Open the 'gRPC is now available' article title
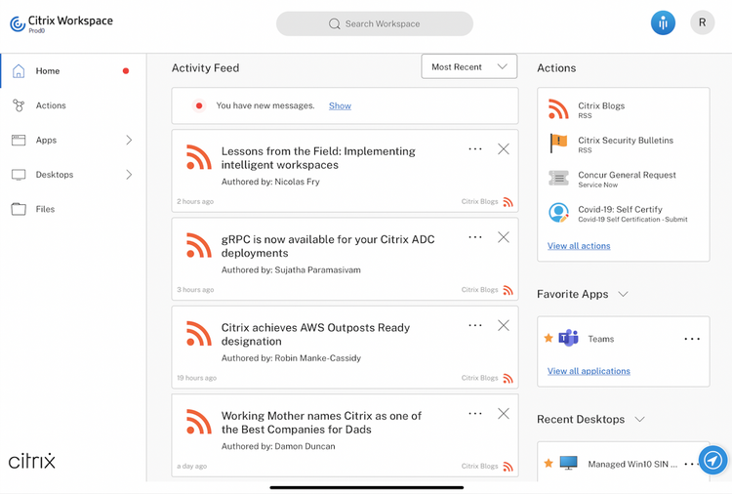Screen dimensions: 732x494 (x=328, y=246)
